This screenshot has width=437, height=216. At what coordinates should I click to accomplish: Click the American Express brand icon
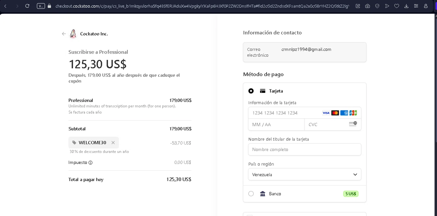coord(344,113)
